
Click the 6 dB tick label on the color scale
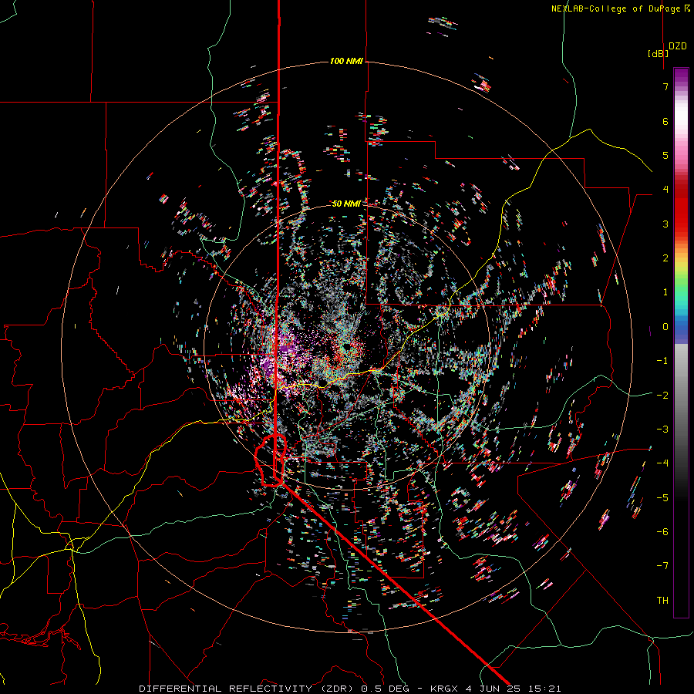pyautogui.click(x=665, y=121)
